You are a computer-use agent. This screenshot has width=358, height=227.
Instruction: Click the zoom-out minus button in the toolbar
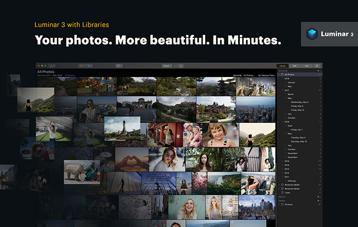pos(176,66)
